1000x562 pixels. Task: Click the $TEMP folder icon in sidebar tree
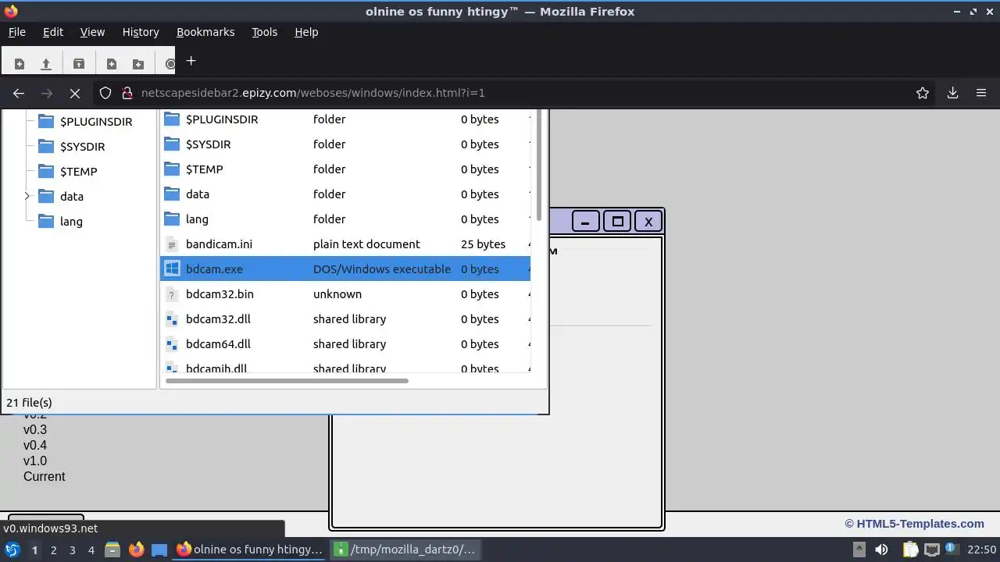46,171
